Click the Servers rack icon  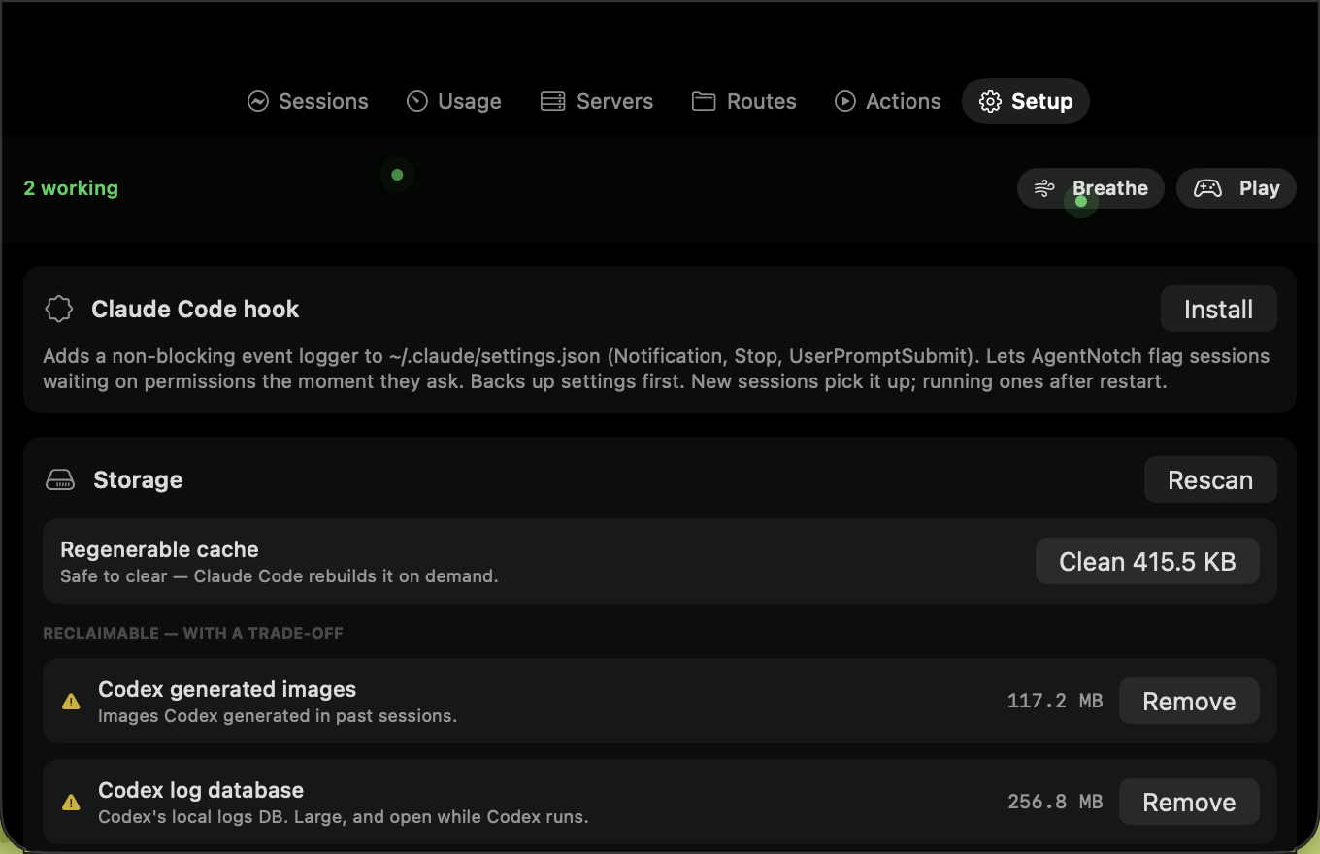pos(552,101)
